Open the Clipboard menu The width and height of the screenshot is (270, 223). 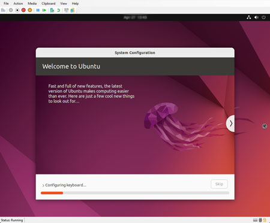click(x=49, y=4)
